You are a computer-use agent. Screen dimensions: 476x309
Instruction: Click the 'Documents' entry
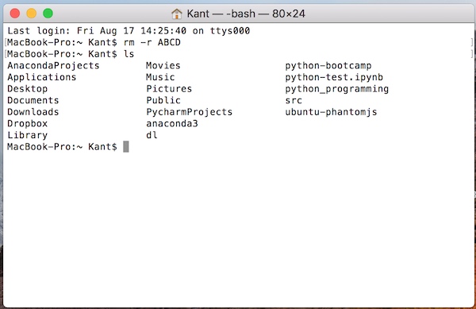[x=33, y=100]
